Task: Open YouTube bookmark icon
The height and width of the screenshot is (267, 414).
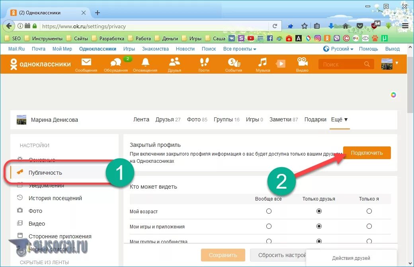Action: click(250, 38)
